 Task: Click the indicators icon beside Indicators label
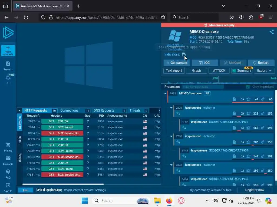(184, 54)
